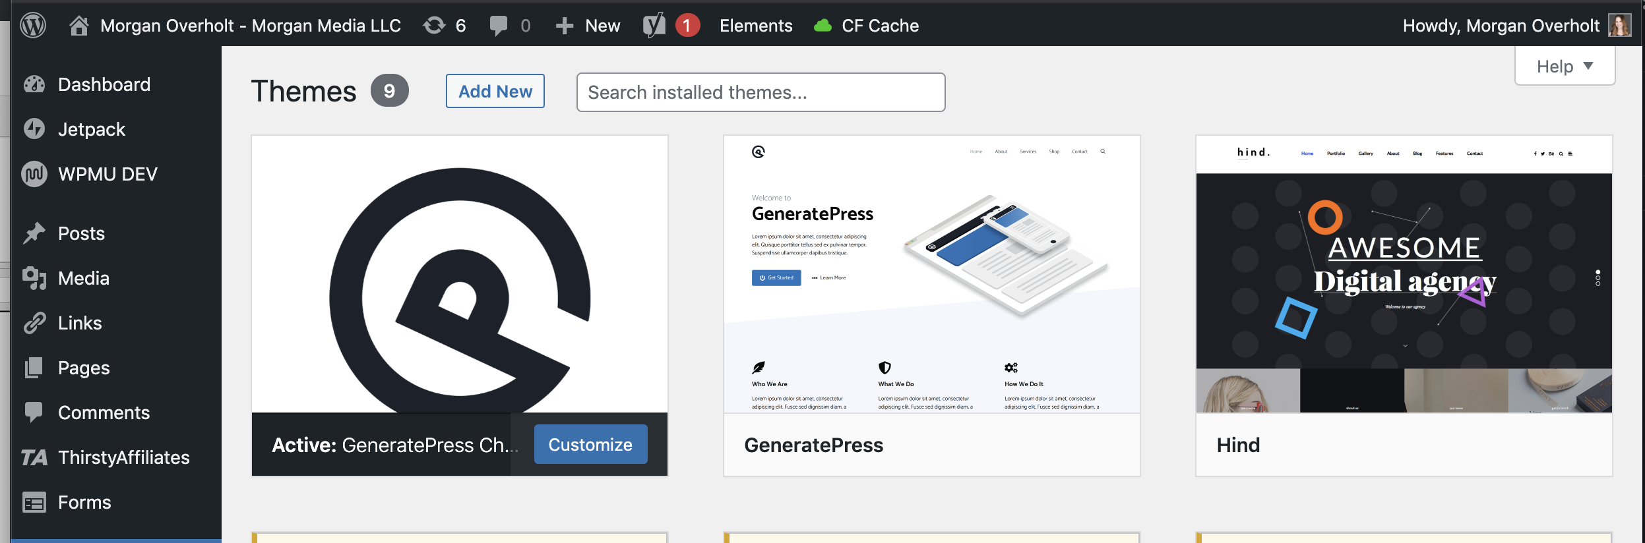
Task: Click the Pages document icon
Action: point(34,368)
